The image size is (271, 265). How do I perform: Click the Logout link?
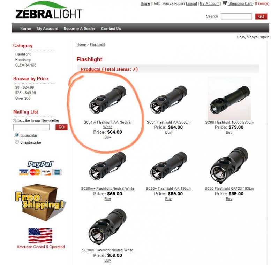(x=191, y=3)
